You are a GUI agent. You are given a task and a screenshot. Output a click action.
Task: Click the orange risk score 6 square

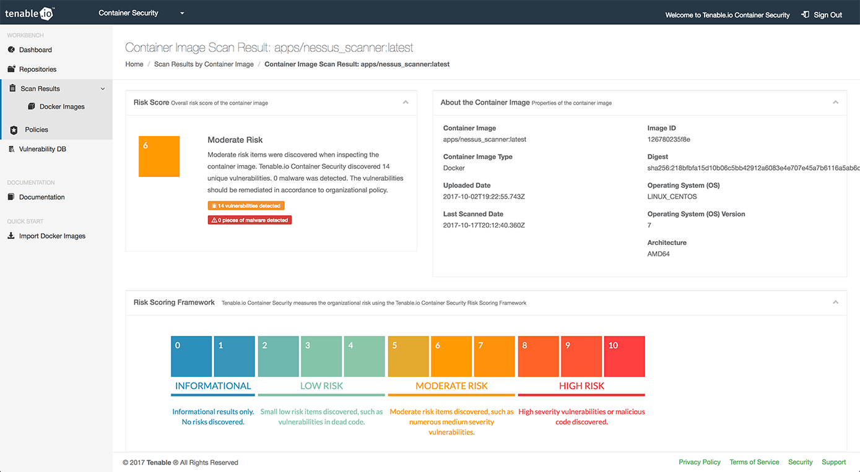pyautogui.click(x=159, y=157)
